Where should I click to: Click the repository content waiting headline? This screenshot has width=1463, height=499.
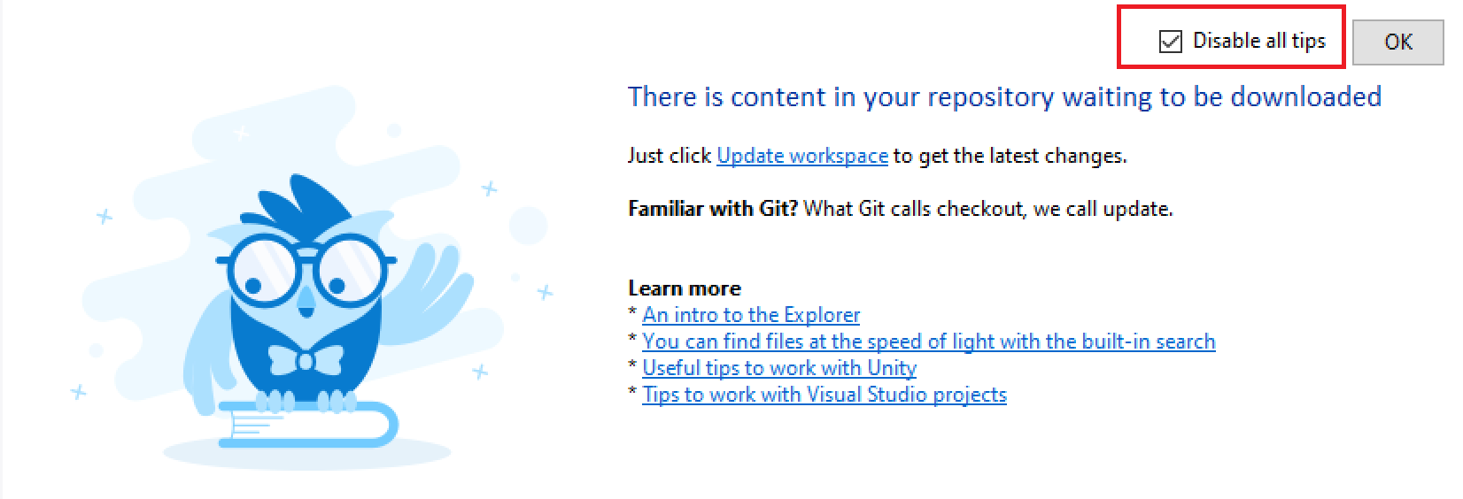tap(1004, 96)
